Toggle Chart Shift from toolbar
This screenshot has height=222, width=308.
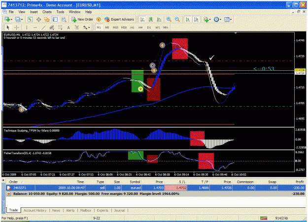(196, 19)
